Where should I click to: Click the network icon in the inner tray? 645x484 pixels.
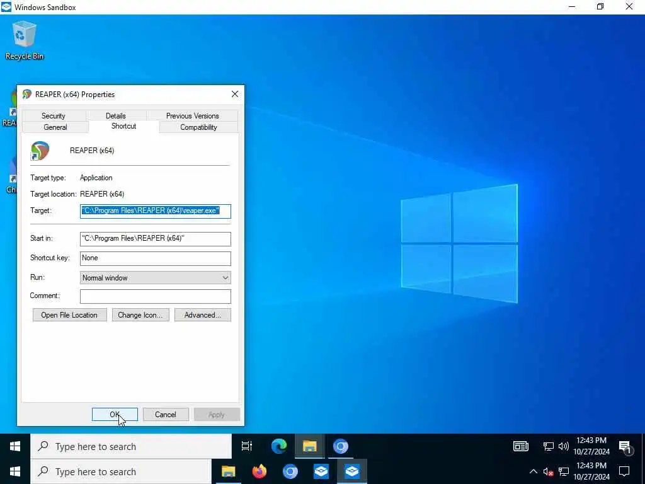click(x=549, y=446)
